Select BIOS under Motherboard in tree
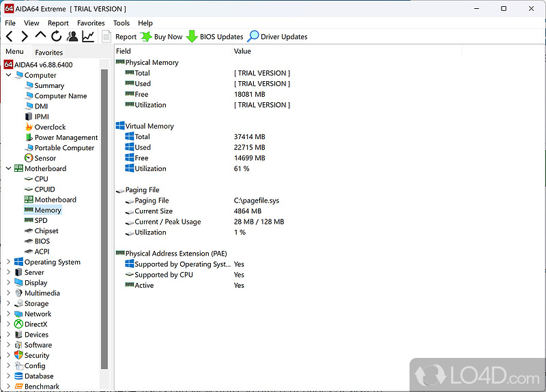 [x=42, y=241]
